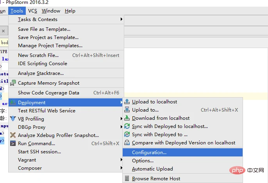Click the Capture Memory Snapshot icon
The image size is (268, 183).
[x=13, y=83]
